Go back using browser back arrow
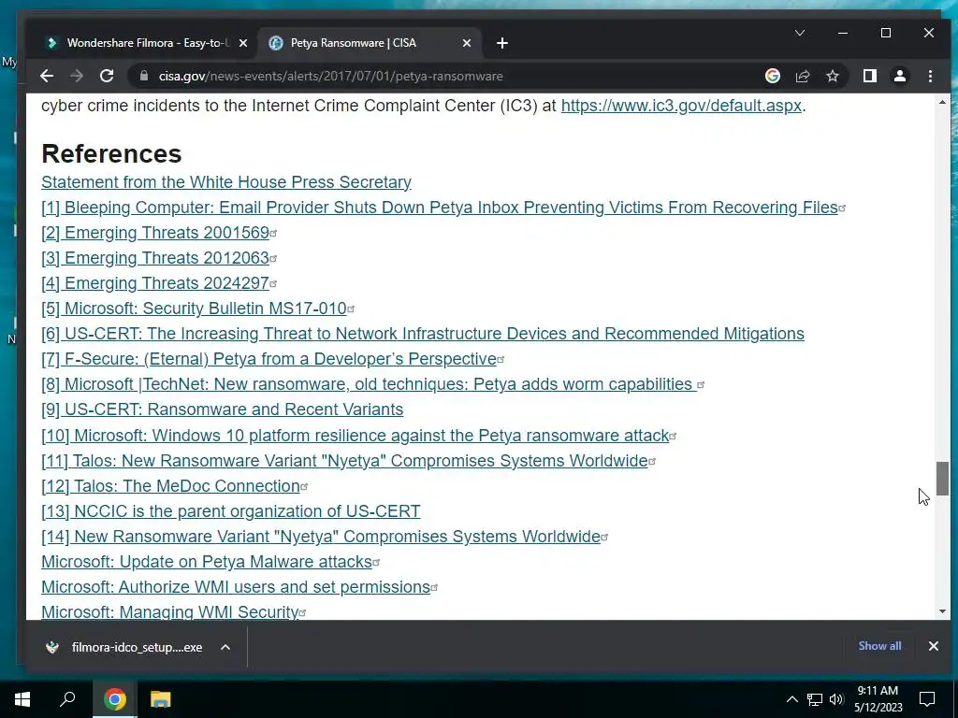The height and width of the screenshot is (718, 958). pyautogui.click(x=47, y=76)
